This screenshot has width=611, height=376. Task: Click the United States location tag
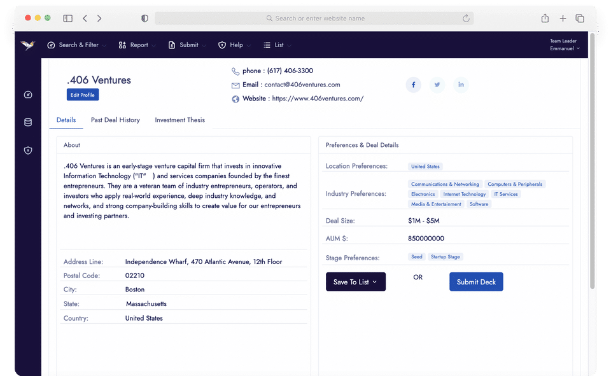(x=425, y=167)
